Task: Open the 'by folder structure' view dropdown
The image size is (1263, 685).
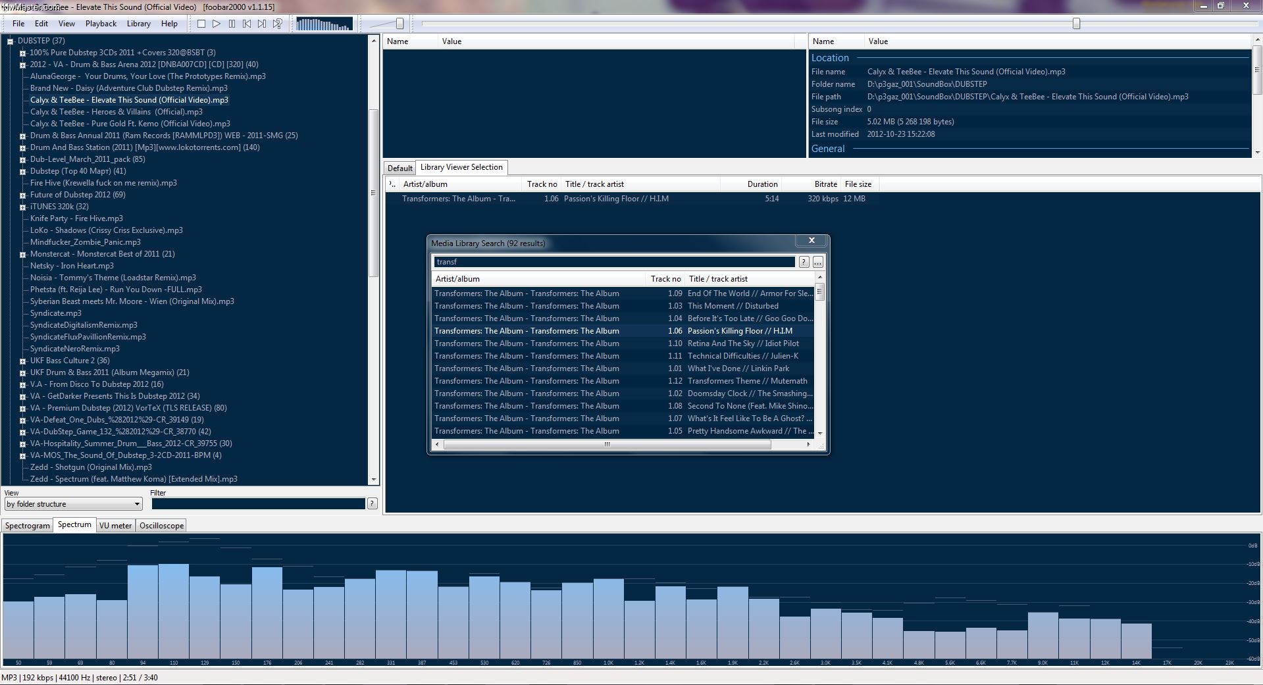Action: click(73, 504)
